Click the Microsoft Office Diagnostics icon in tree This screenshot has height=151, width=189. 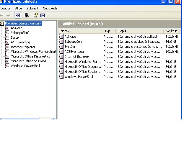click(7, 56)
